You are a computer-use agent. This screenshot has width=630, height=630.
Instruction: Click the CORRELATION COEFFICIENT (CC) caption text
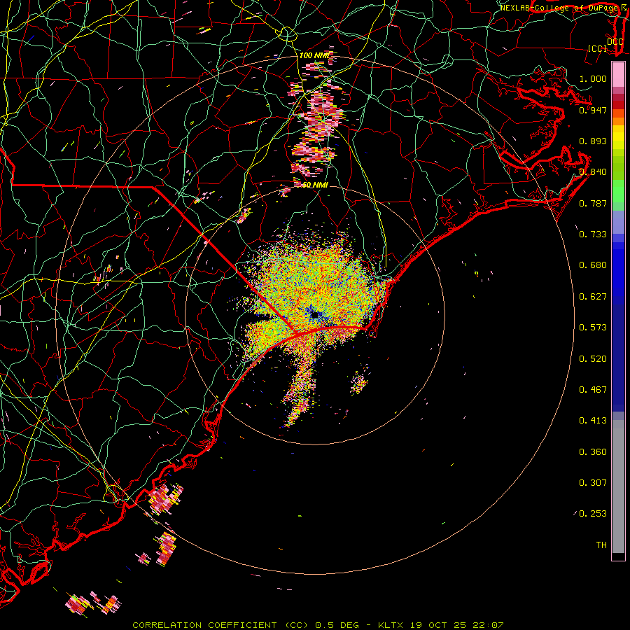(220, 625)
